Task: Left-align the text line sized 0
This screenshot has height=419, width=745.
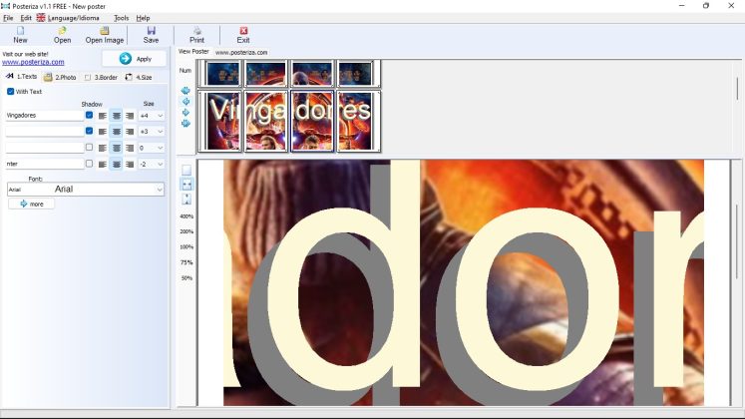Action: tap(102, 149)
